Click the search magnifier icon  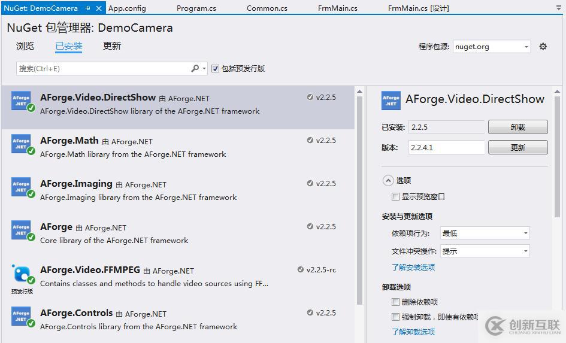click(x=195, y=68)
